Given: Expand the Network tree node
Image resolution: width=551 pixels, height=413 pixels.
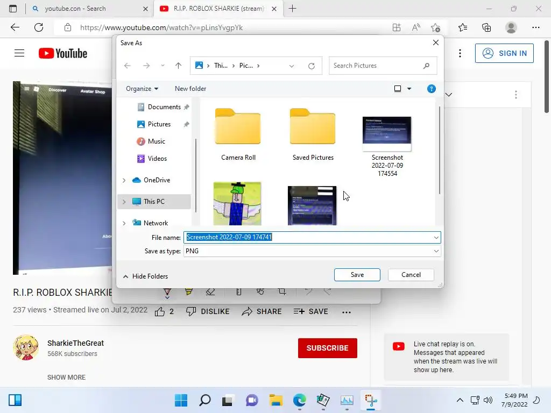Looking at the screenshot, I should 124,223.
